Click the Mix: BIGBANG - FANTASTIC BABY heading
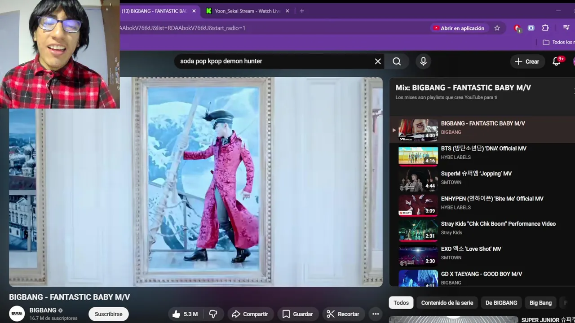Viewport: 575px width, 323px height. click(x=463, y=87)
